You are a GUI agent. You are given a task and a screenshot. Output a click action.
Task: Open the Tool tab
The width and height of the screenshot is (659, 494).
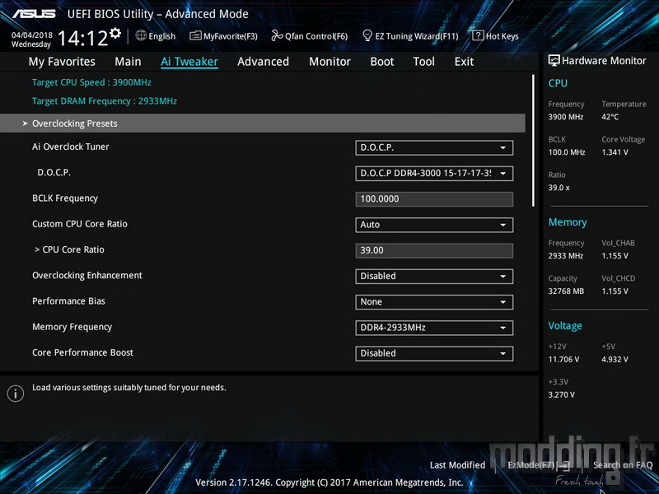(x=423, y=62)
